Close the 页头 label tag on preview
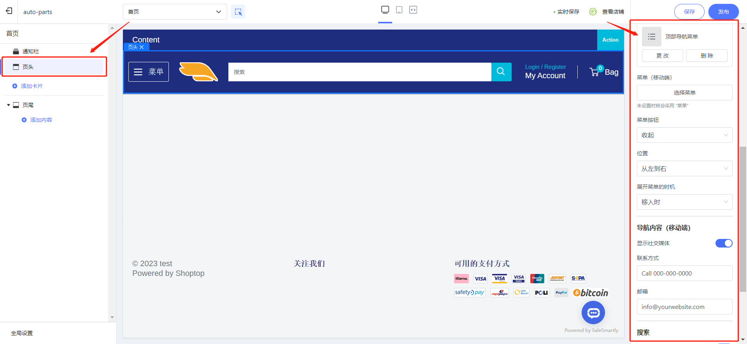747x344 pixels. [x=142, y=47]
